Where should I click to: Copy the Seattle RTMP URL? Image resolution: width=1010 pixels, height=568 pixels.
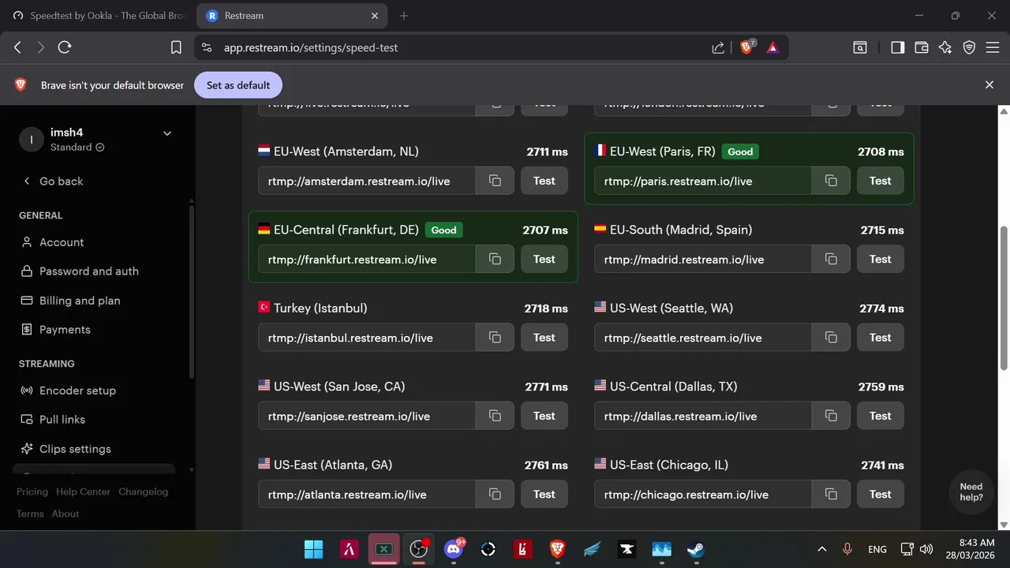[831, 338]
